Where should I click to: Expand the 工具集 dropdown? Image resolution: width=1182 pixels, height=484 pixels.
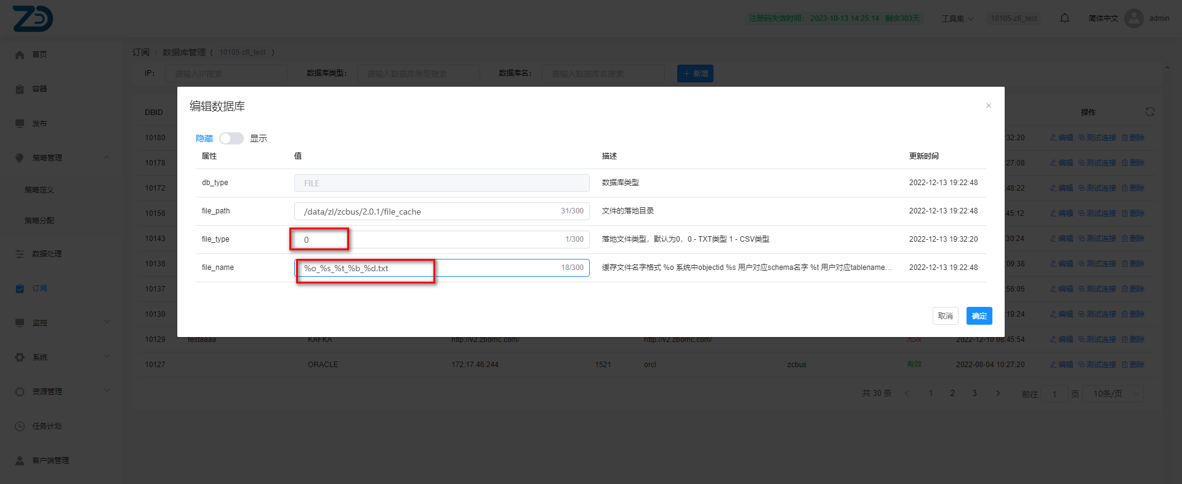[957, 18]
